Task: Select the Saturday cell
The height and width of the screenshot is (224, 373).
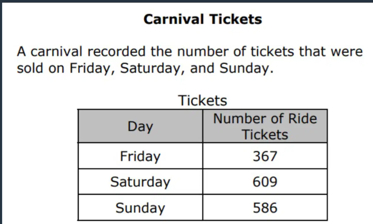Action: point(140,182)
